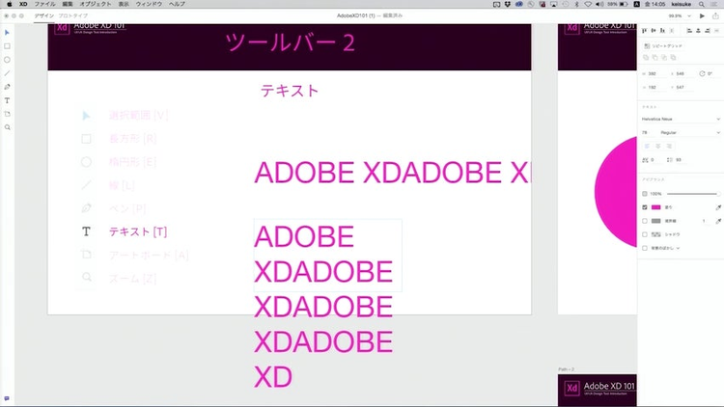Viewport: 724px width, 407px height.
Task: Click the font size field showing 78
Action: [x=648, y=132]
